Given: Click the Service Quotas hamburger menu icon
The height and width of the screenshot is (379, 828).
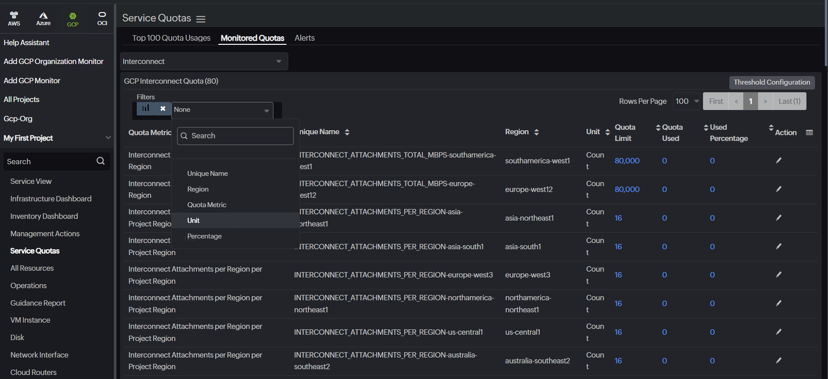Looking at the screenshot, I should 201,19.
